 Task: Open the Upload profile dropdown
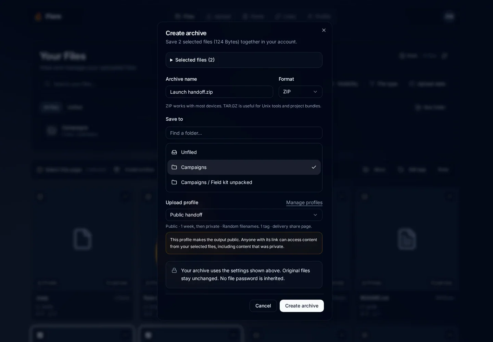tap(244, 215)
